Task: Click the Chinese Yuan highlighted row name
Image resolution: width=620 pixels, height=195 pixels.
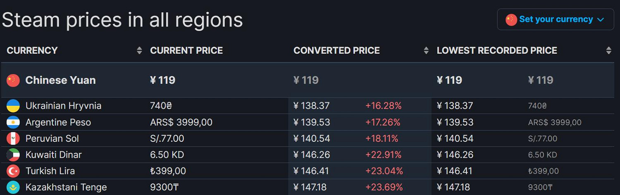Action: click(60, 80)
